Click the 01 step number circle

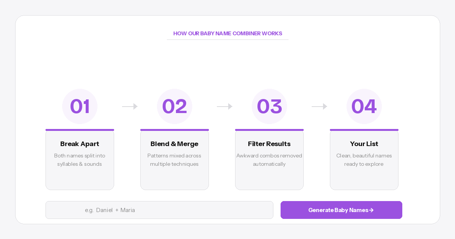[x=80, y=106]
